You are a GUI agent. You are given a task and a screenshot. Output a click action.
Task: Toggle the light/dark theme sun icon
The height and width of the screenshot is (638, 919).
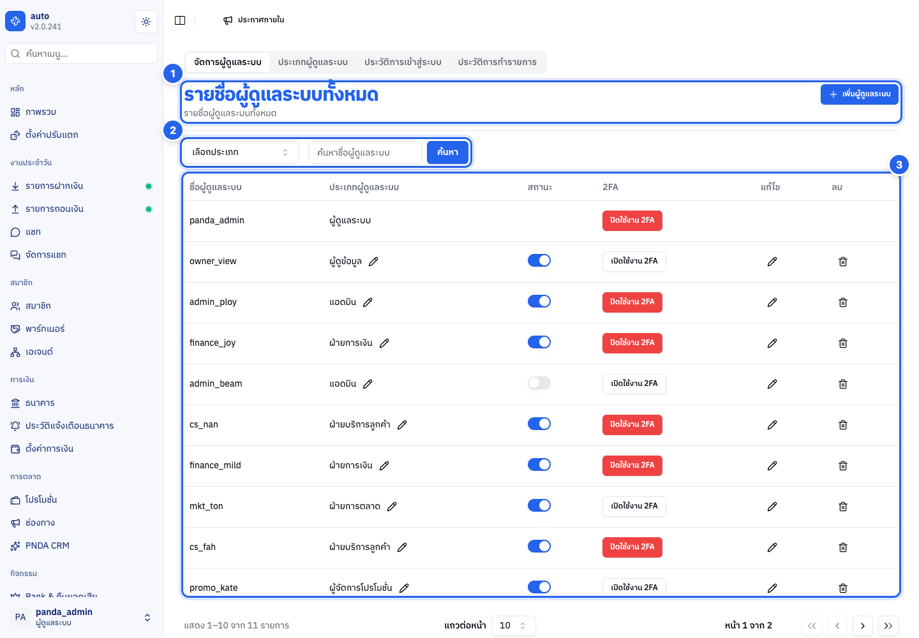[x=146, y=22]
